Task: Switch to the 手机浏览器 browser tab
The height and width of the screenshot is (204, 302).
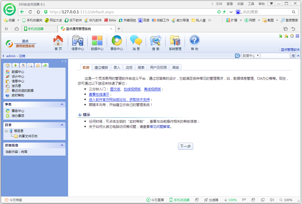Action: 40,29
